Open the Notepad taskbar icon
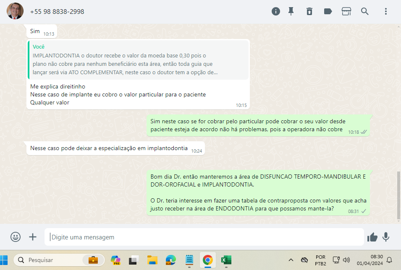401x270 pixels. [x=189, y=260]
